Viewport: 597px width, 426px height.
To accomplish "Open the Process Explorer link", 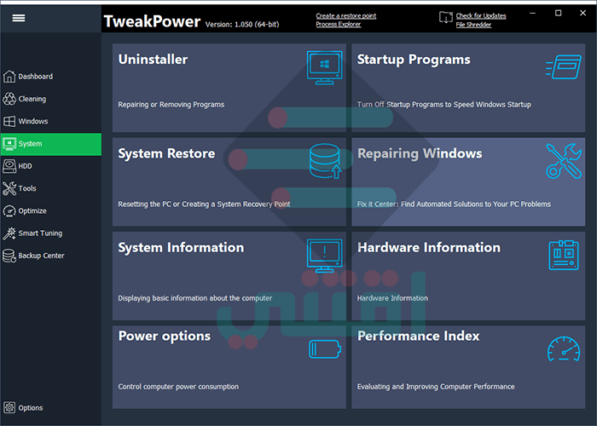I will coord(338,24).
